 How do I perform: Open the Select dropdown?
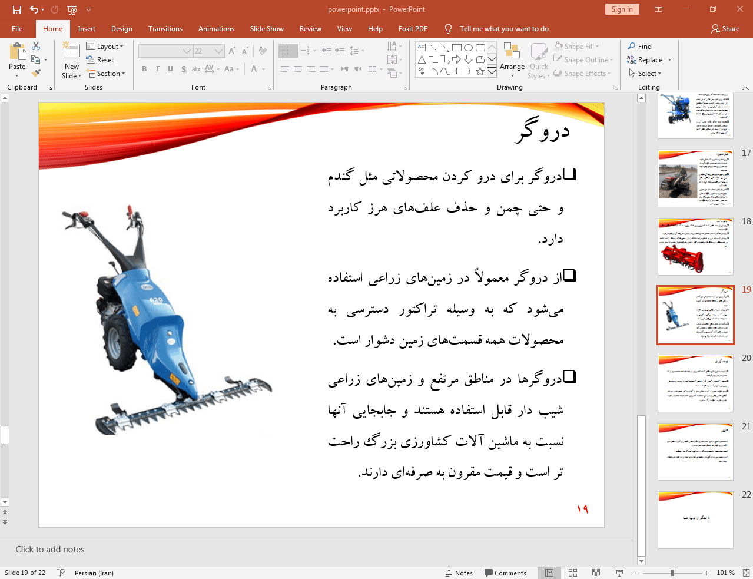[x=645, y=74]
